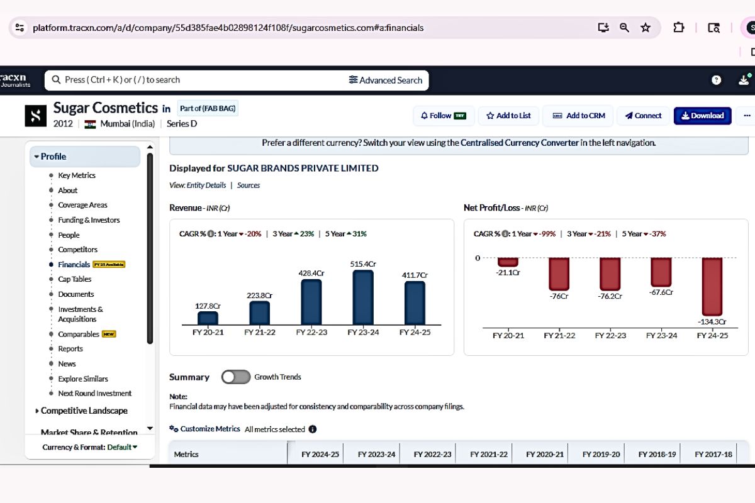Open Funding & Investors in the sidebar
Viewport: 755px width, 503px height.
pos(89,220)
